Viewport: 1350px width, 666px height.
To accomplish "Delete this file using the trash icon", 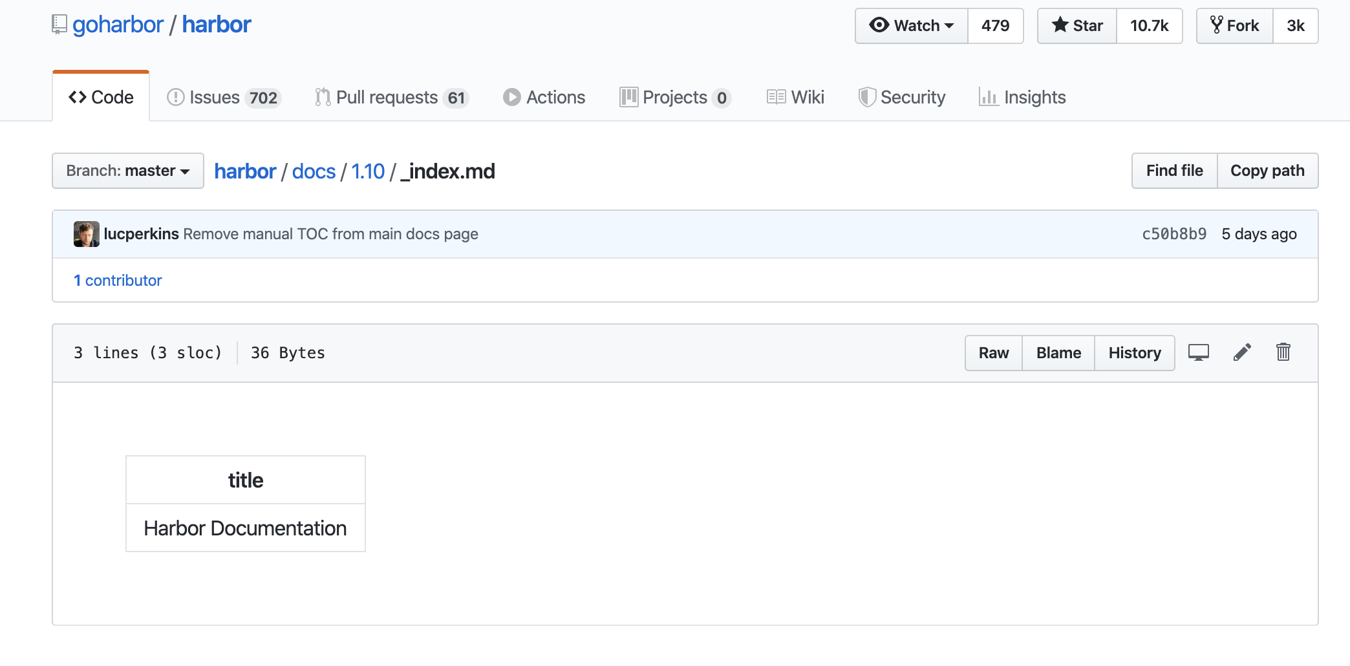I will click(1283, 352).
